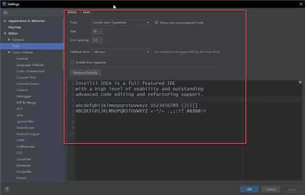Click the Size input field
Image resolution: width=305 pixels, height=195 pixels.
[97, 31]
